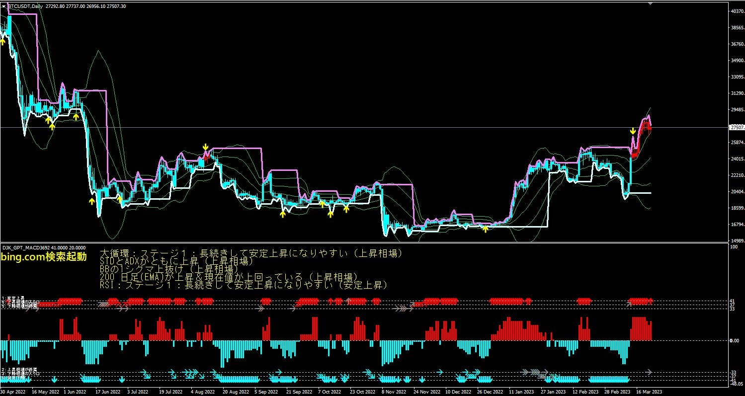Click the yellow bing.com検索起動 label

[44, 257]
